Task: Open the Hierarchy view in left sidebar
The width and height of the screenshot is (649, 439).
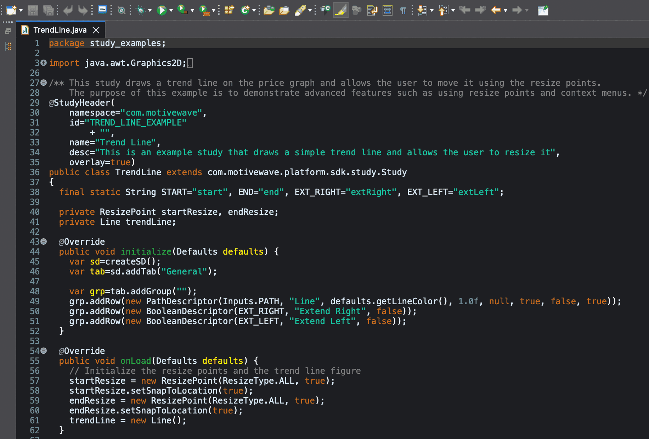Action: pos(8,46)
